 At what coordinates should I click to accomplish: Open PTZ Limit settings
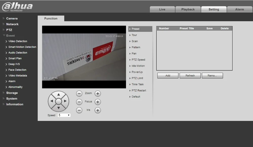coord(137,78)
